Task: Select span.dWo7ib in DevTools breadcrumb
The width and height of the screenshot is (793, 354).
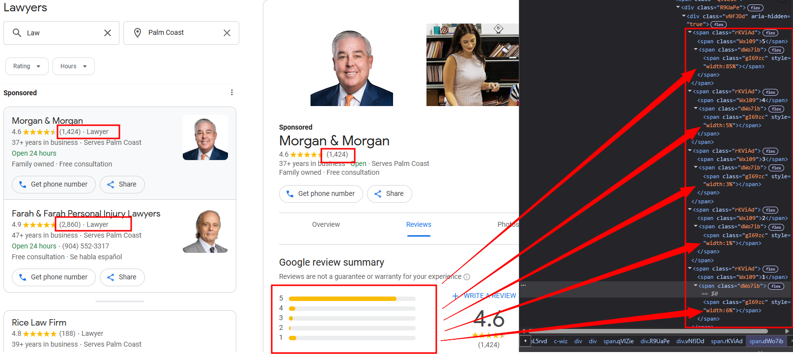Action: tap(766, 341)
